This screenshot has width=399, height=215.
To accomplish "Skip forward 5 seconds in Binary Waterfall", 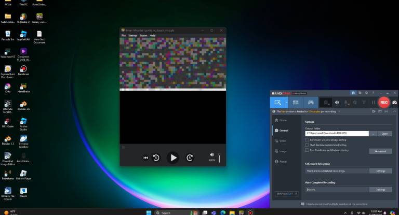I will (190, 158).
